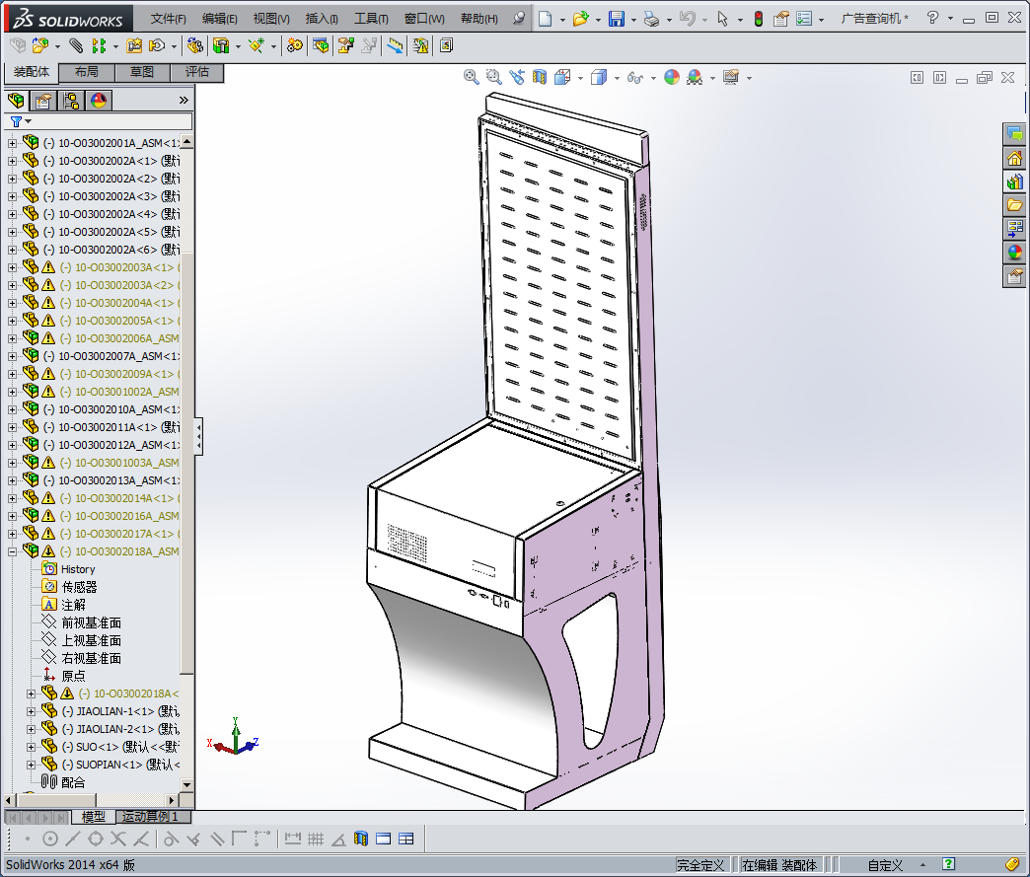
Task: Select the 传感器 tree item
Action: (80, 587)
